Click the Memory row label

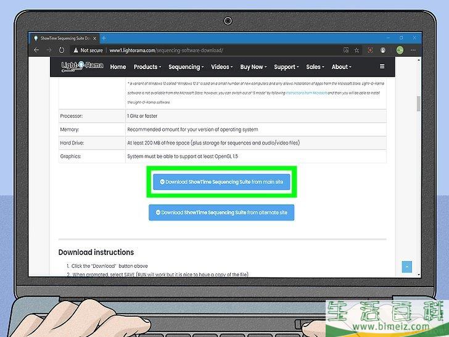pos(70,130)
